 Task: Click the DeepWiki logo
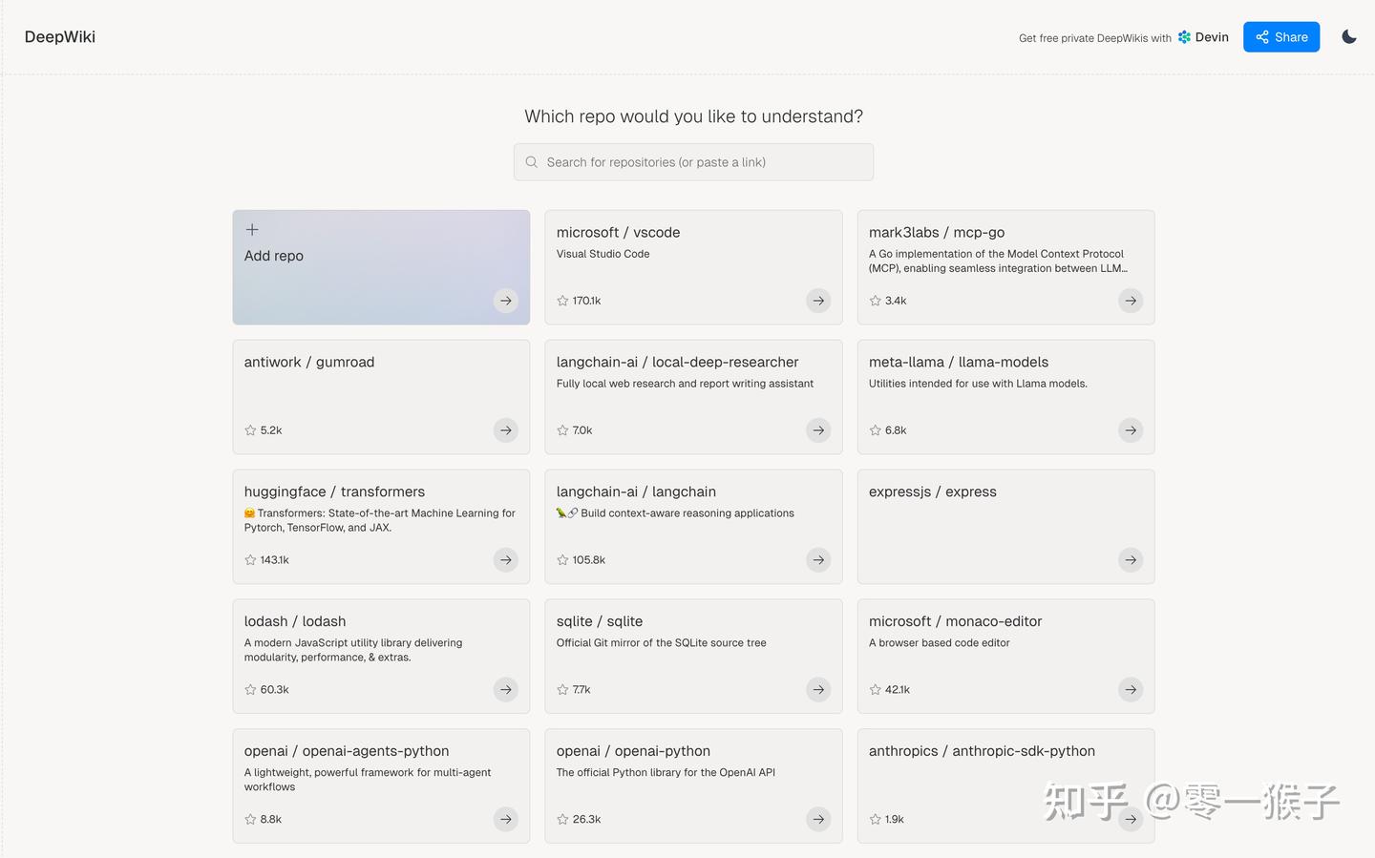60,37
